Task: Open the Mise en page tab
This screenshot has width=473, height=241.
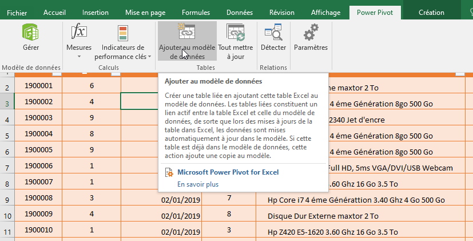Action: pyautogui.click(x=145, y=13)
